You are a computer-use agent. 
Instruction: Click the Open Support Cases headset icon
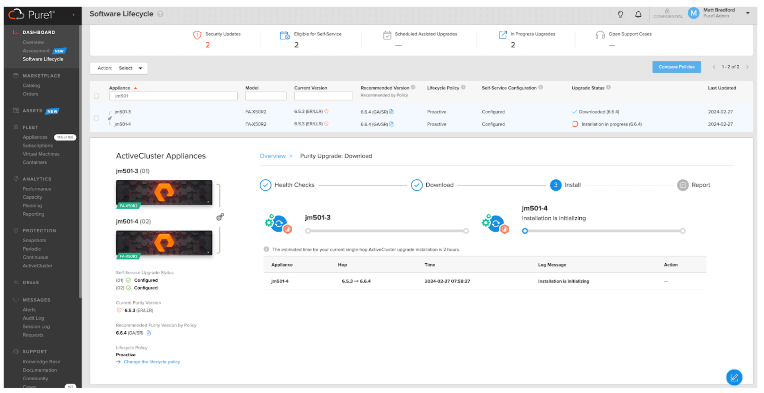600,35
